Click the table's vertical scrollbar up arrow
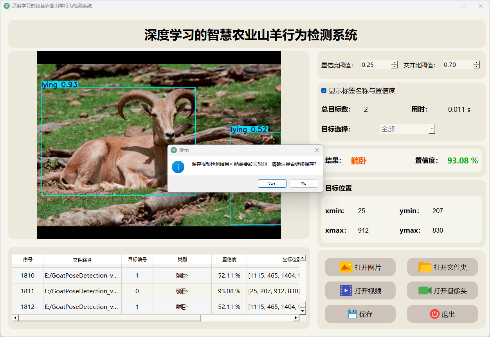 pyautogui.click(x=303, y=258)
